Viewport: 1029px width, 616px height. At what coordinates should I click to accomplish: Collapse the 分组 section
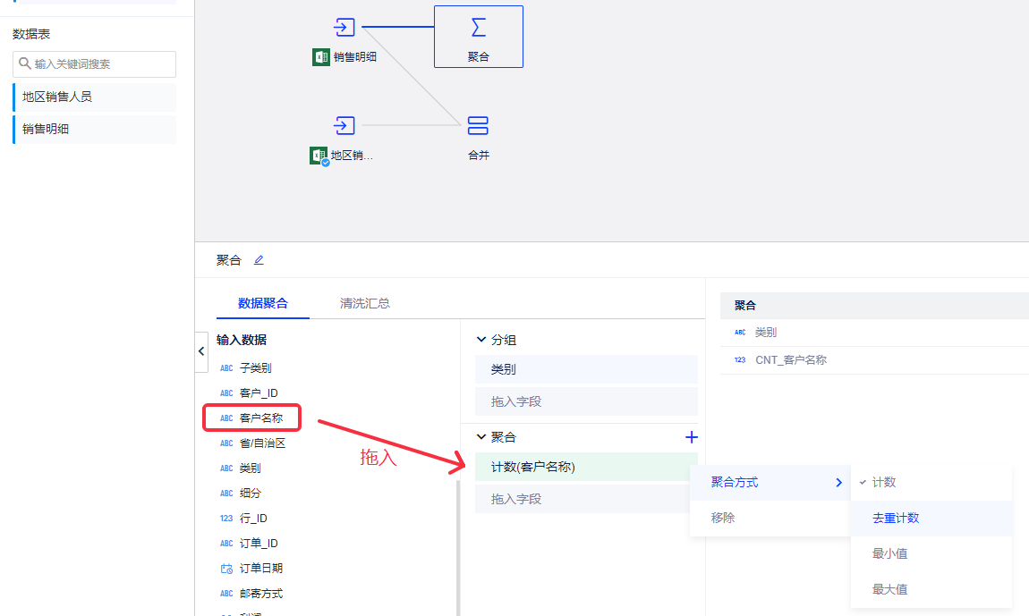click(481, 340)
